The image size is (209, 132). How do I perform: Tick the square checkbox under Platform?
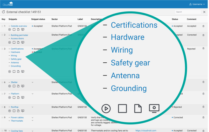pos(14,97)
